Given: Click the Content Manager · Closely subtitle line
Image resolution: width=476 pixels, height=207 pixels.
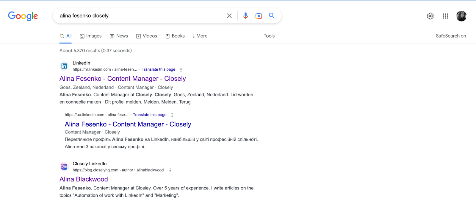Looking at the screenshot, I should coord(92,132).
